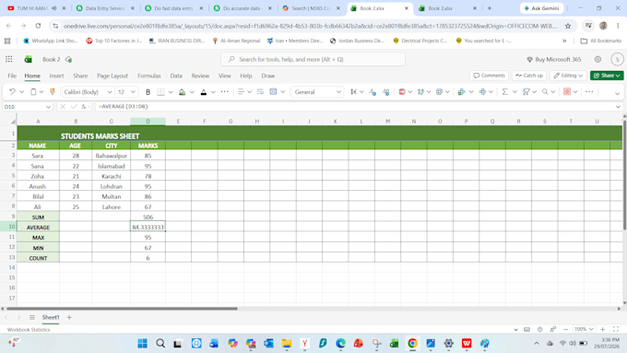Expand the Fill Color dropdown arrow
Viewport: 627px width, 353px height.
tap(192, 92)
